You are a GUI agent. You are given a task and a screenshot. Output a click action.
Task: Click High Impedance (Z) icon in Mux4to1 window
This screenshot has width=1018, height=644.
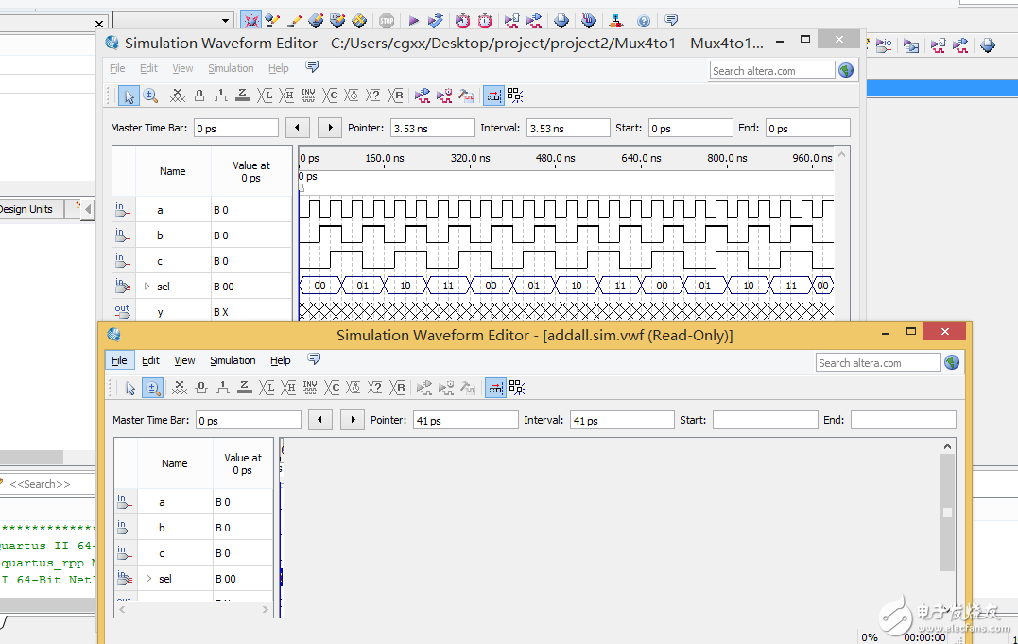tap(243, 96)
